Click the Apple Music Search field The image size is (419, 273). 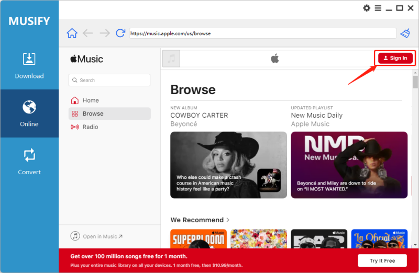(x=109, y=80)
